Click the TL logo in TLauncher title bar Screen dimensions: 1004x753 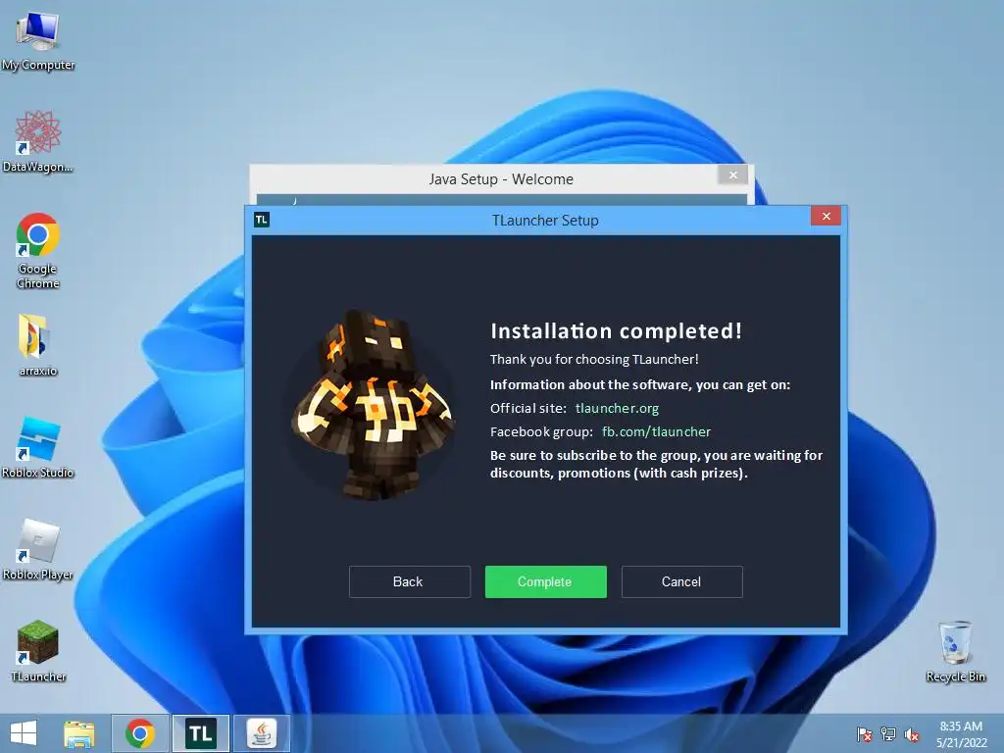(x=261, y=220)
